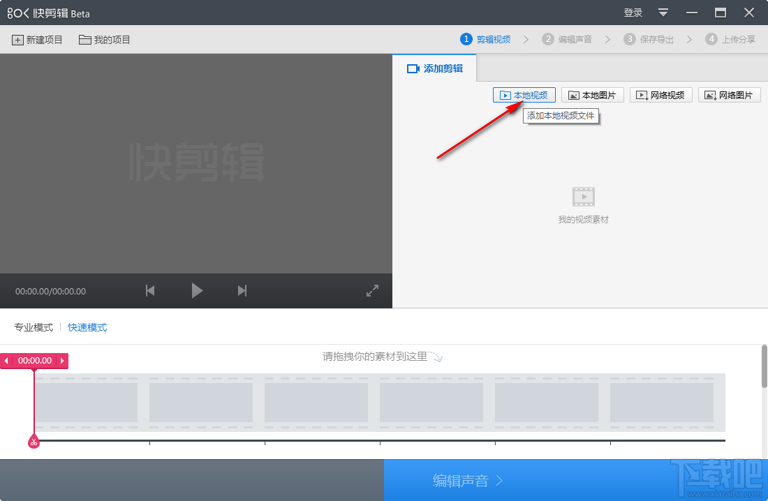
Task: Switch to 专业模式 professional mode
Action: click(x=34, y=327)
